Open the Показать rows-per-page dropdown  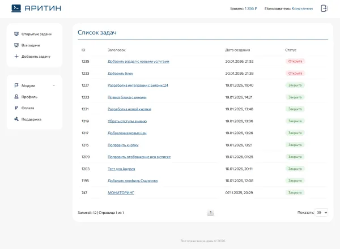click(321, 213)
